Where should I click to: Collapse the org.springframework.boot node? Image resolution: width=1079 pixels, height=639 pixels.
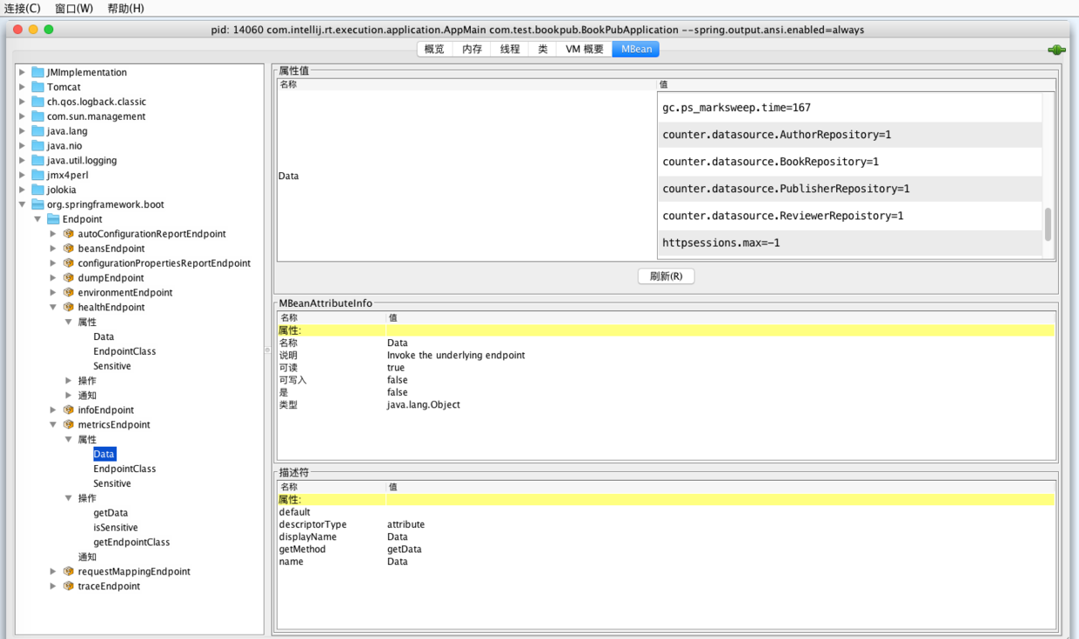(x=23, y=204)
